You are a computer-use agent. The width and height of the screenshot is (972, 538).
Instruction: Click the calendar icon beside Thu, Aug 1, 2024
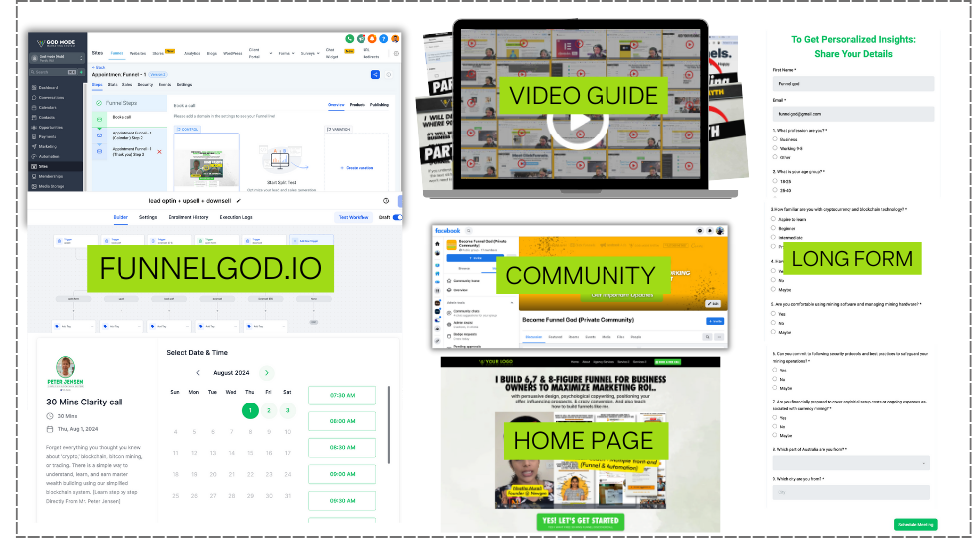[50, 429]
